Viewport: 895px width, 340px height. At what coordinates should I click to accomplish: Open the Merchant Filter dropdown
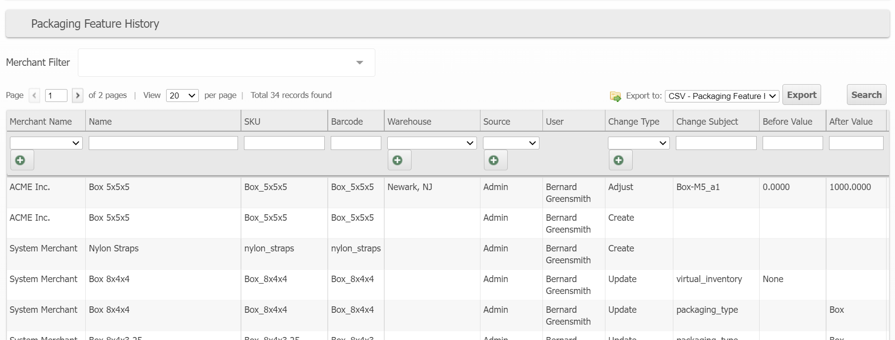point(226,63)
